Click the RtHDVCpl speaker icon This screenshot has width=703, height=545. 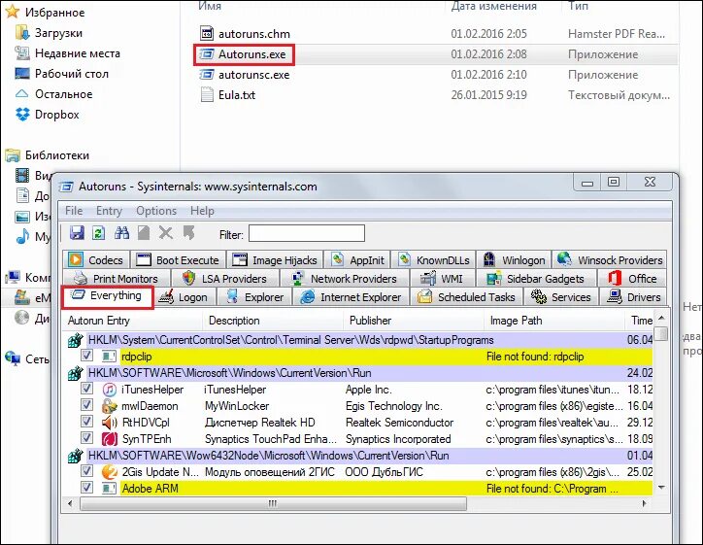[110, 423]
